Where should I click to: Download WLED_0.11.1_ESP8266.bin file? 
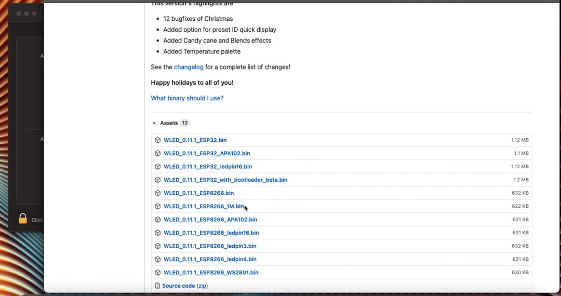pyautogui.click(x=198, y=193)
